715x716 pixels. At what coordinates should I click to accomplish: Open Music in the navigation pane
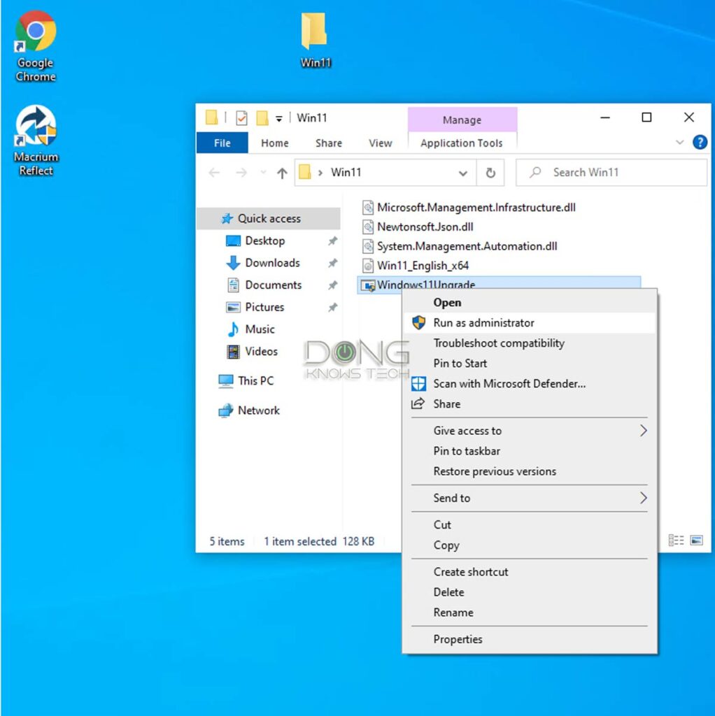coord(260,329)
